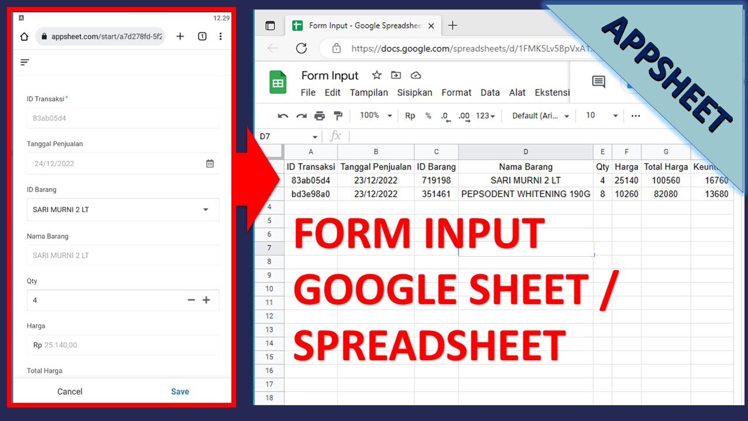Expand the Name Box dropdown next to D7
748x421 pixels.
[315, 137]
